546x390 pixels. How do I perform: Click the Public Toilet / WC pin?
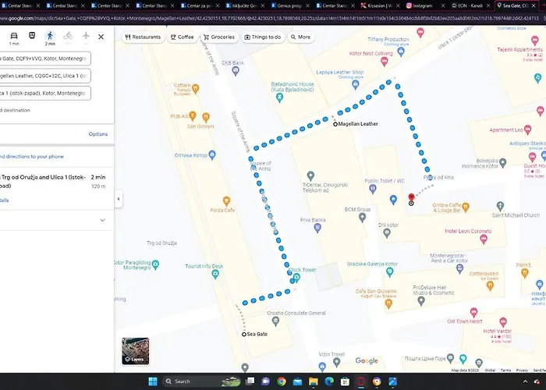point(373,189)
